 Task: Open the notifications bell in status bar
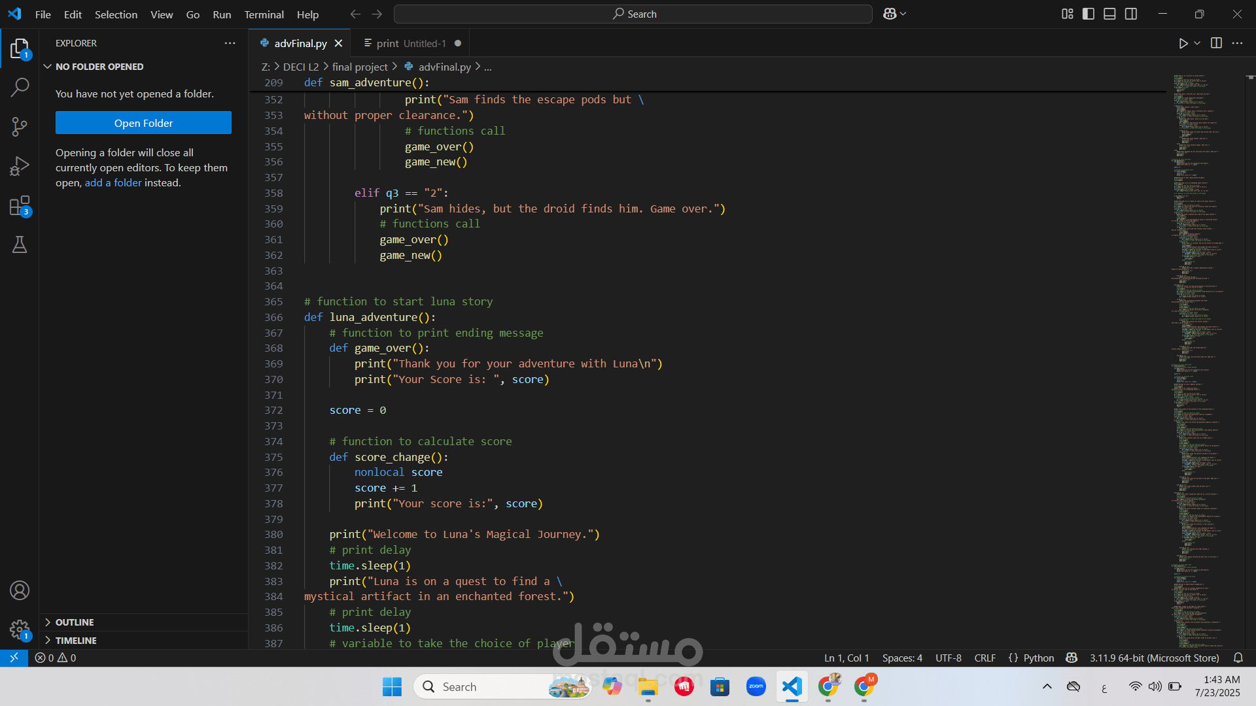point(1238,658)
